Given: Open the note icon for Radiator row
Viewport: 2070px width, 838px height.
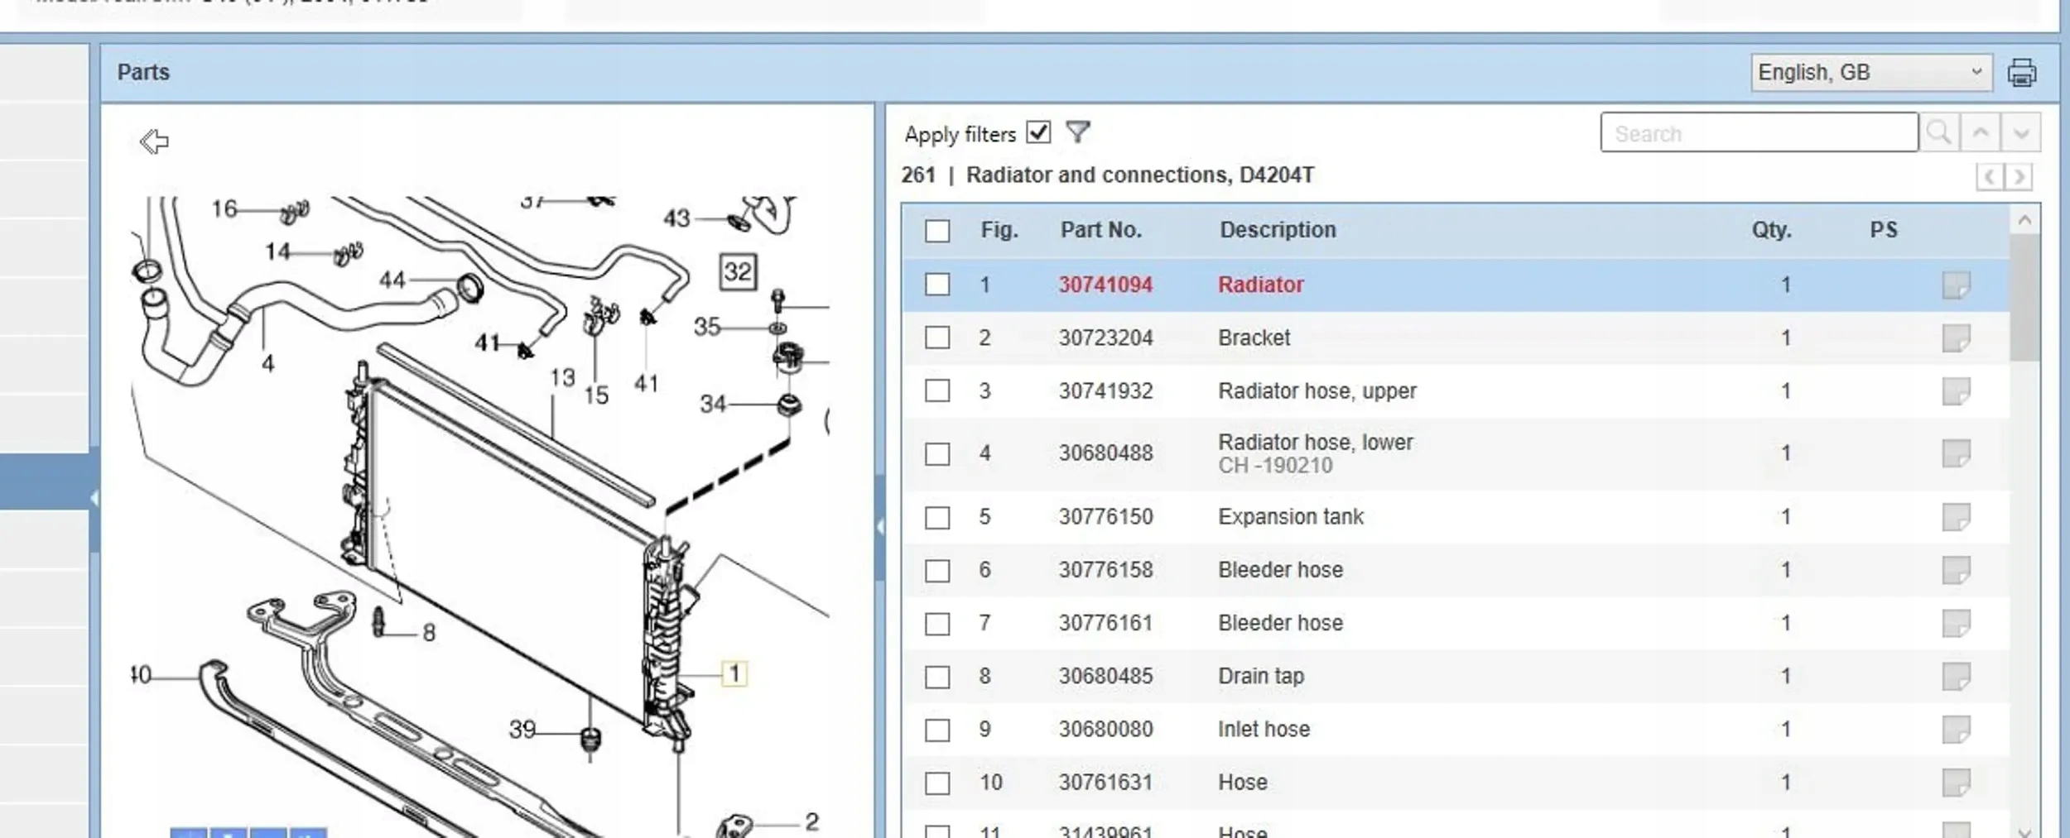Looking at the screenshot, I should point(1956,285).
